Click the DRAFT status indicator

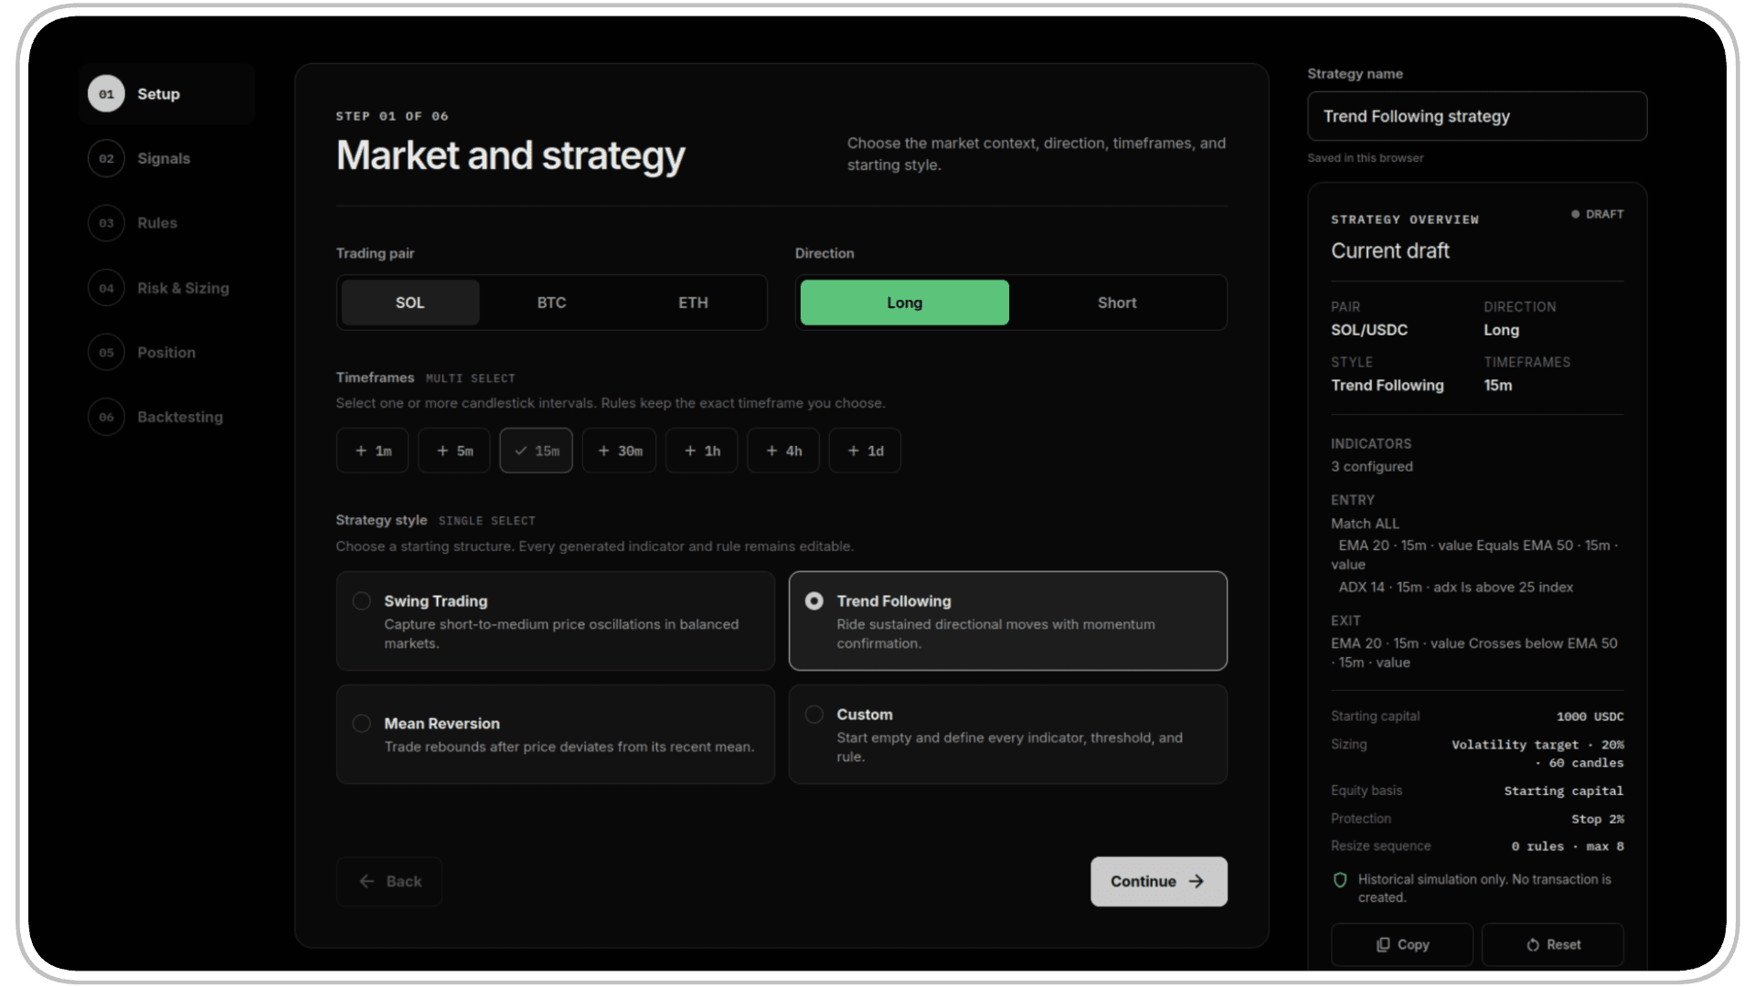pyautogui.click(x=1597, y=215)
